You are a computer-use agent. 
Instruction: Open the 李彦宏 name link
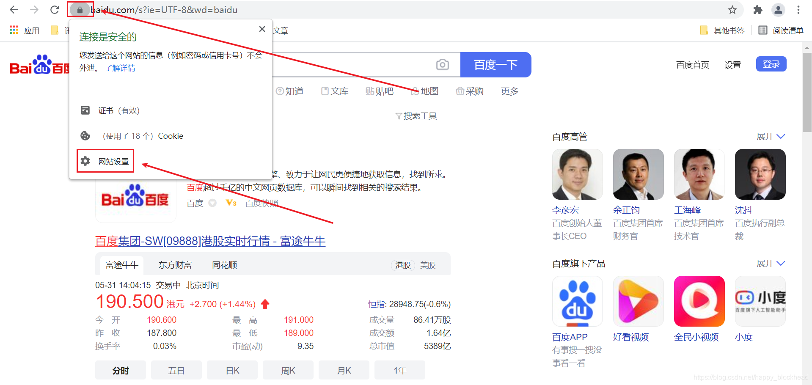tap(565, 210)
